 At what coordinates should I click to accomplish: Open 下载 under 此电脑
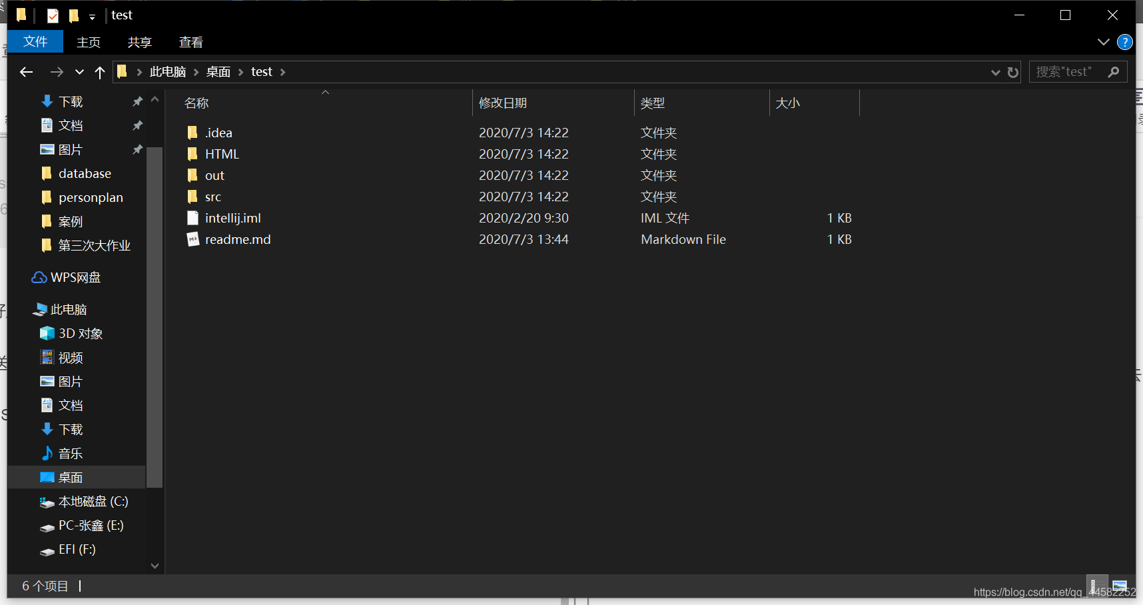[71, 429]
